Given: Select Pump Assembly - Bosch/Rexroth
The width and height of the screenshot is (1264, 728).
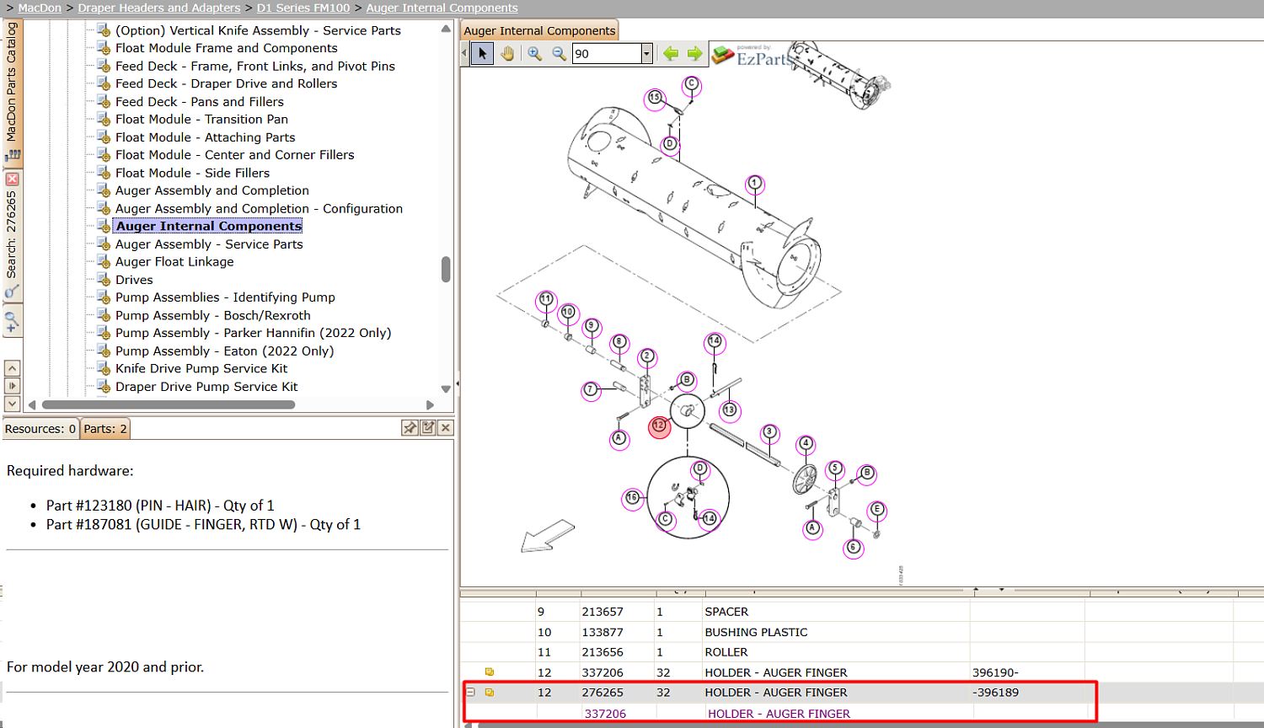Looking at the screenshot, I should (x=213, y=315).
